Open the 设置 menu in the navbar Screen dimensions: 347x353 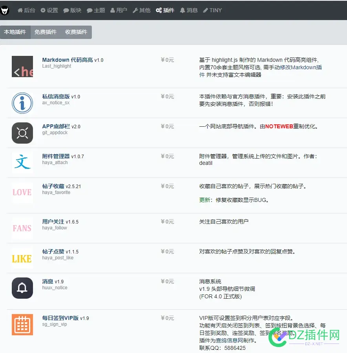tap(49, 10)
